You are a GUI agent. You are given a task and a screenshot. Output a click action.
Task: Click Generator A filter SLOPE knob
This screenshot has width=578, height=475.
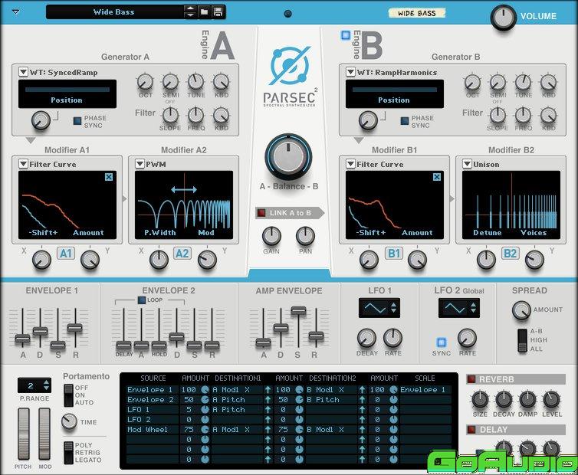170,116
